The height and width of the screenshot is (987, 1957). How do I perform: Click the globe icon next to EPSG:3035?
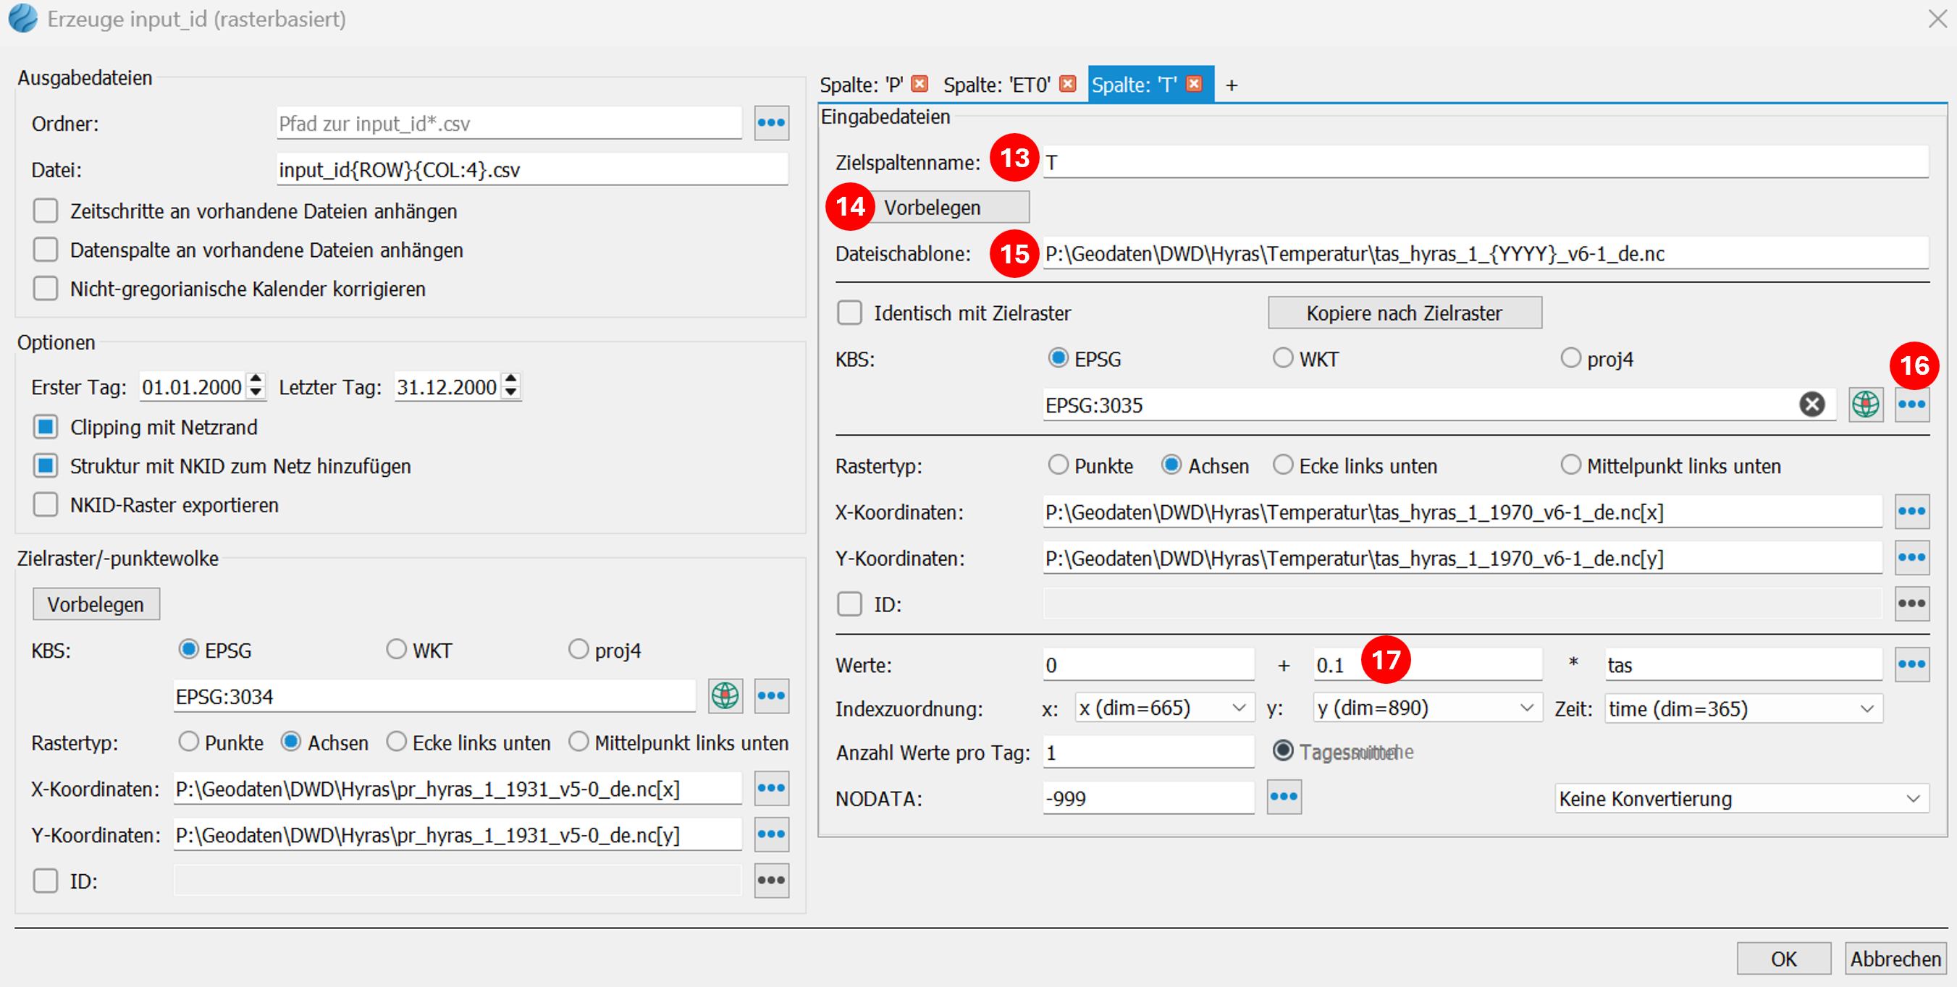point(1865,404)
